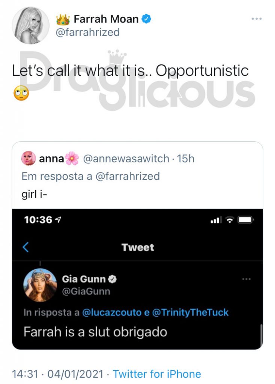Tap the blue back chevron beside Tweet
275x384 pixels.
click(26, 247)
